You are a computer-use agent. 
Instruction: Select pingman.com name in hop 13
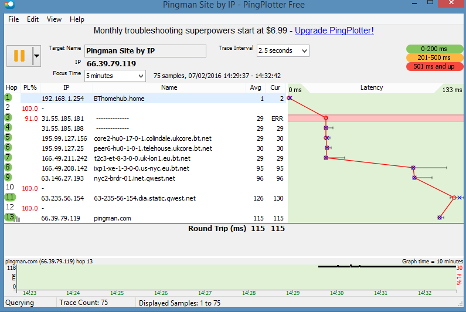113,218
